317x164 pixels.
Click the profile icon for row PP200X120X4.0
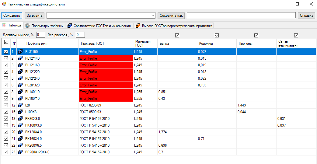20,152
